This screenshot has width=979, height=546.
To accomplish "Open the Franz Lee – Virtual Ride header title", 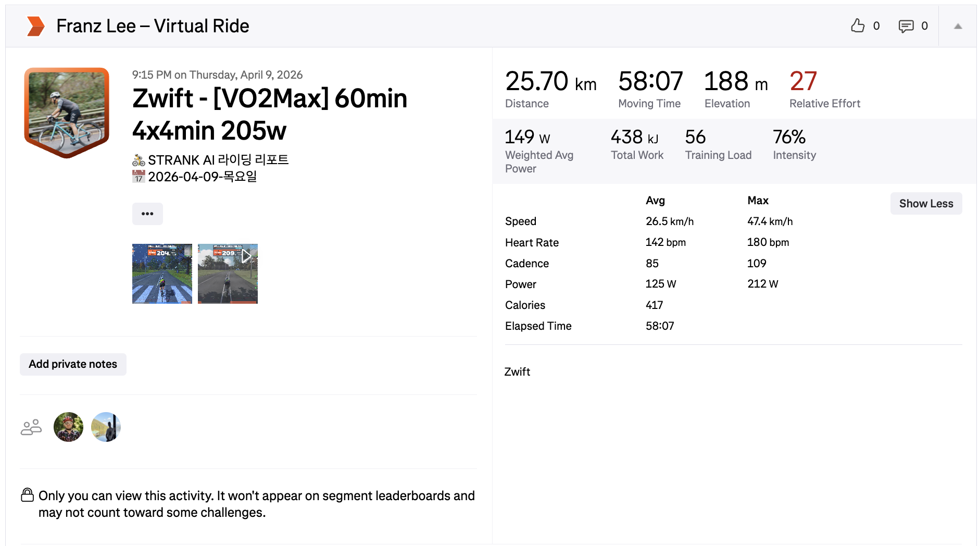I will tap(153, 26).
